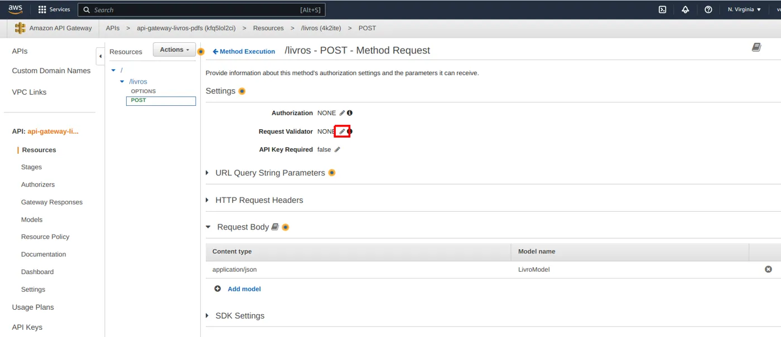Expand HTTP Request Headers section
Viewport: 781px width, 337px height.
coord(208,200)
